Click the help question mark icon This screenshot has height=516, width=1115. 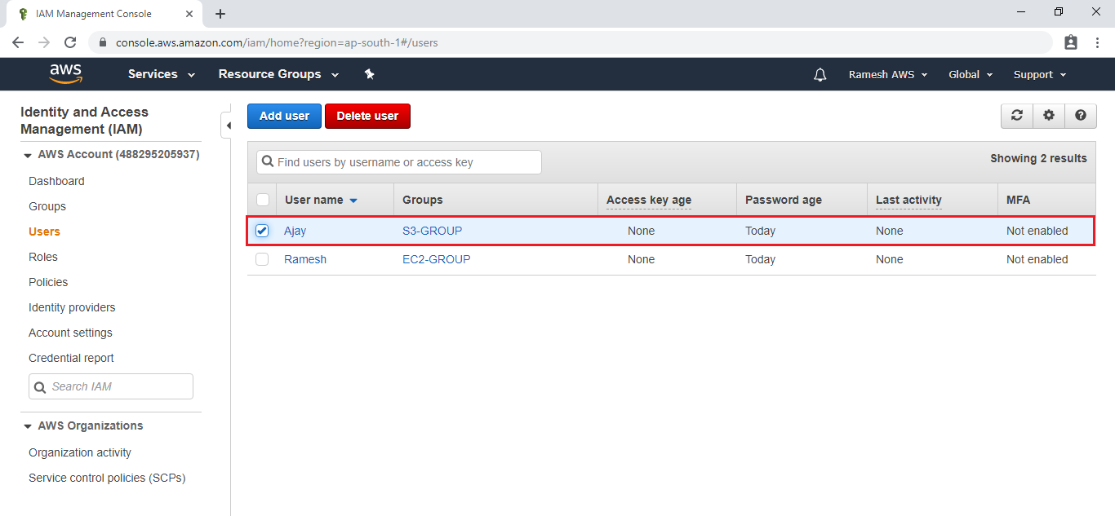[x=1081, y=116]
